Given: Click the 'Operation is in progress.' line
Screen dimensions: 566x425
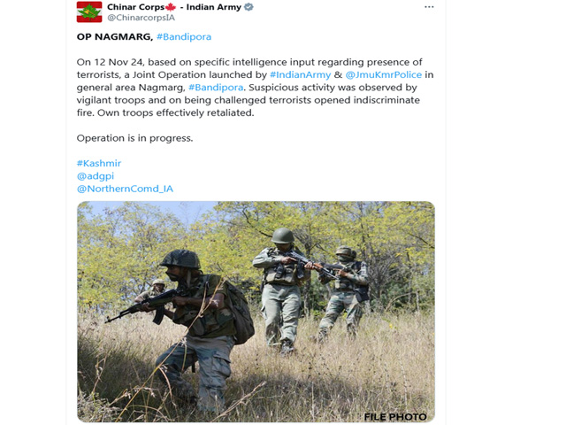Looking at the screenshot, I should click(x=134, y=138).
